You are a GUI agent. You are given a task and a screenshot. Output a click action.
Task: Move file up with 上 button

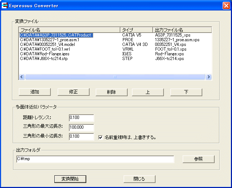[x=148, y=92]
